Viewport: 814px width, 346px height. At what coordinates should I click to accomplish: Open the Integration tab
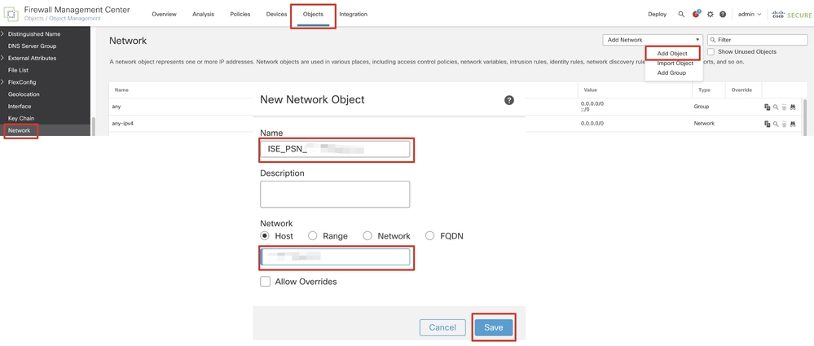(353, 15)
